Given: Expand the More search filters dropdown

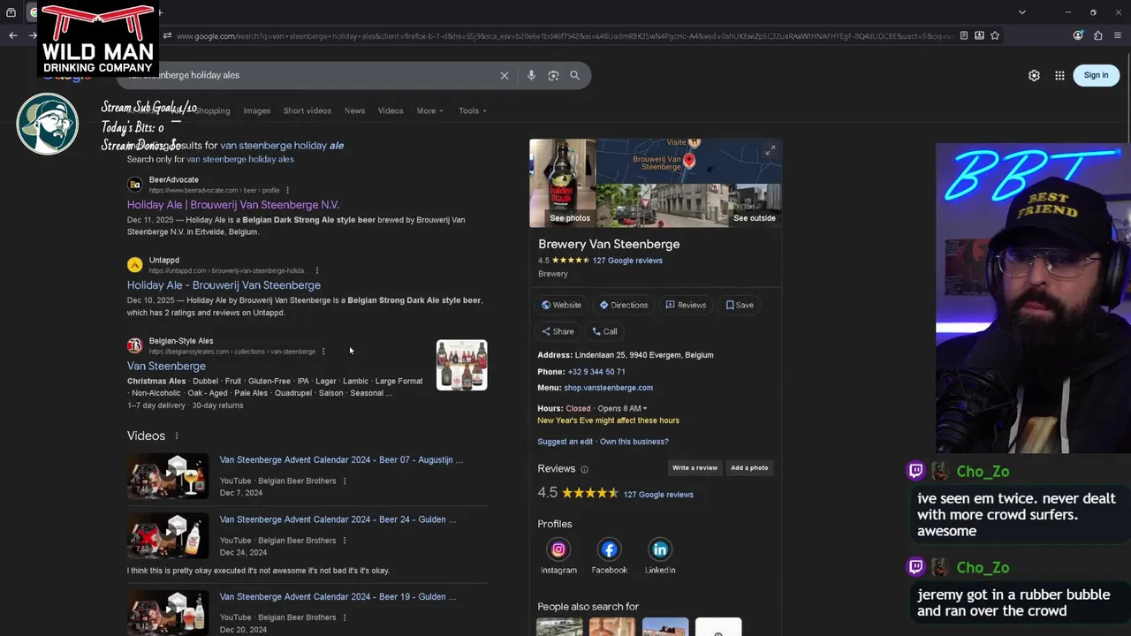Looking at the screenshot, I should pos(430,110).
